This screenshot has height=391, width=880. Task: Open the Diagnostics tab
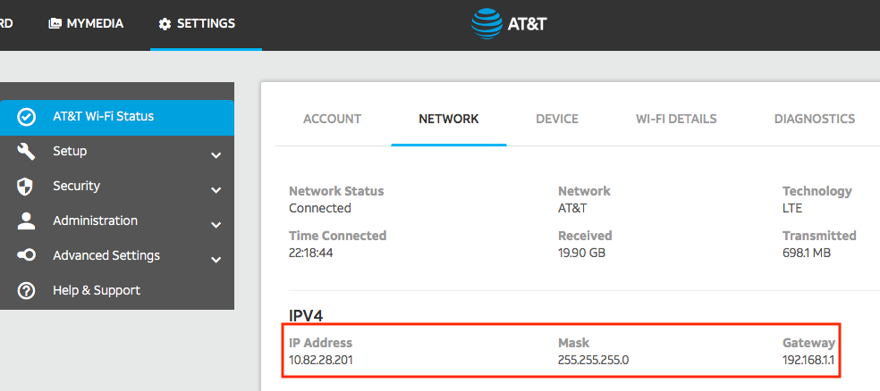coord(814,119)
